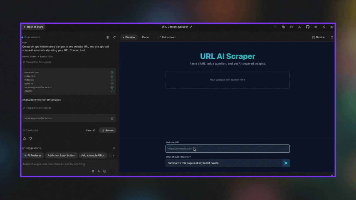This screenshot has height=200, width=356.
Task: Open services/geminiService.ts under Analyzed errors
Action: coord(69,118)
